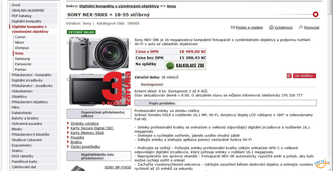Open the Čistící prostředky link

click(x=85, y=147)
